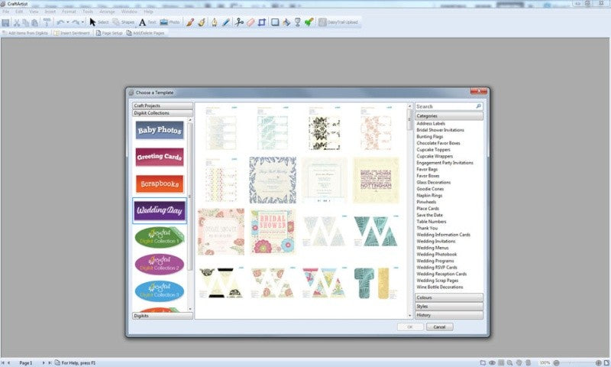Expand the Colours section
The height and width of the screenshot is (367, 611).
(449, 297)
